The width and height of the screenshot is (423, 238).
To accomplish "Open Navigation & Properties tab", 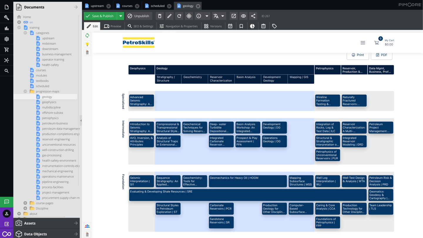I will pos(179,26).
